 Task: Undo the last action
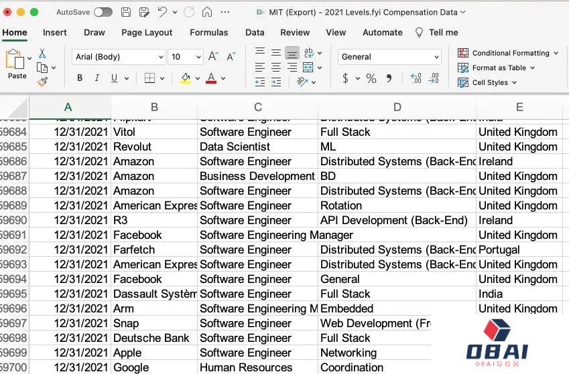162,12
